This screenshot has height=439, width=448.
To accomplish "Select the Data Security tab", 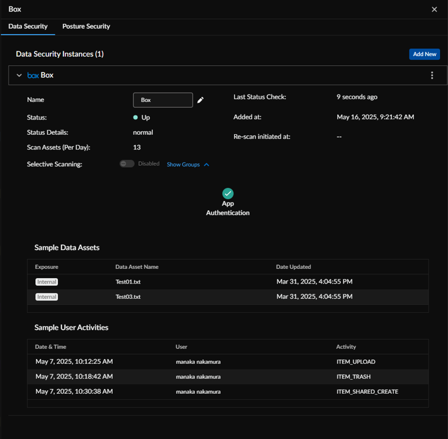I will [28, 26].
